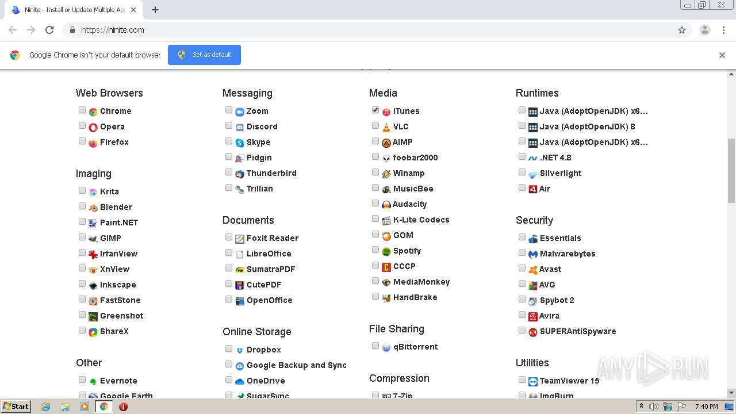Click the Malwarebytes icon

[x=533, y=254]
